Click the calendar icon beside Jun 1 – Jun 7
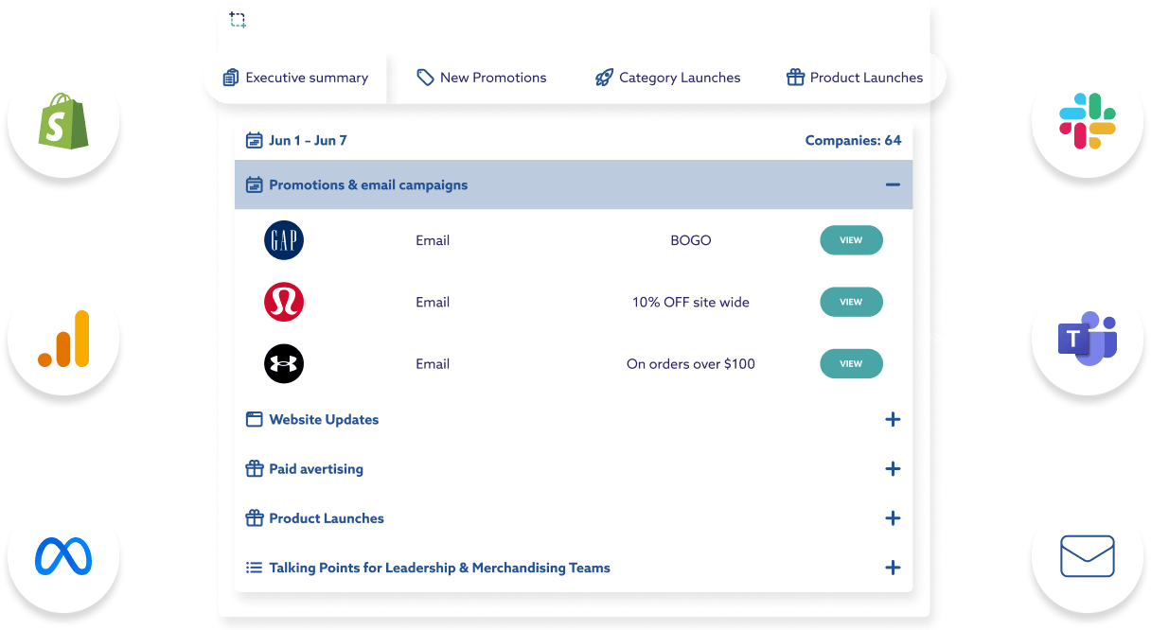The height and width of the screenshot is (630, 1151). [x=254, y=140]
